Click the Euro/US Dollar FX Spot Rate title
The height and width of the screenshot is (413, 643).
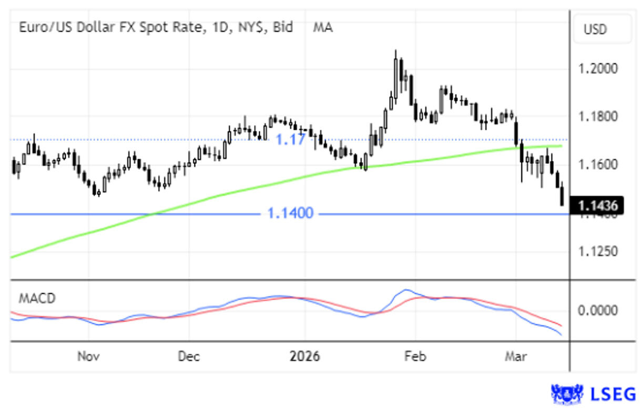pyautogui.click(x=156, y=27)
